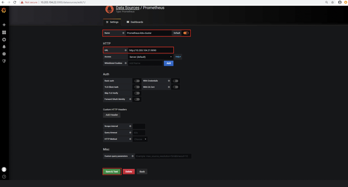This screenshot has width=348, height=187.
Task: Show info tooltip for Custom query parameters
Action: pos(133,156)
